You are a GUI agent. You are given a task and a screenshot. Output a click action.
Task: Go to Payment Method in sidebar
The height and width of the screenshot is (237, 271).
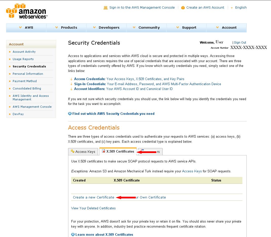coord(25,81)
